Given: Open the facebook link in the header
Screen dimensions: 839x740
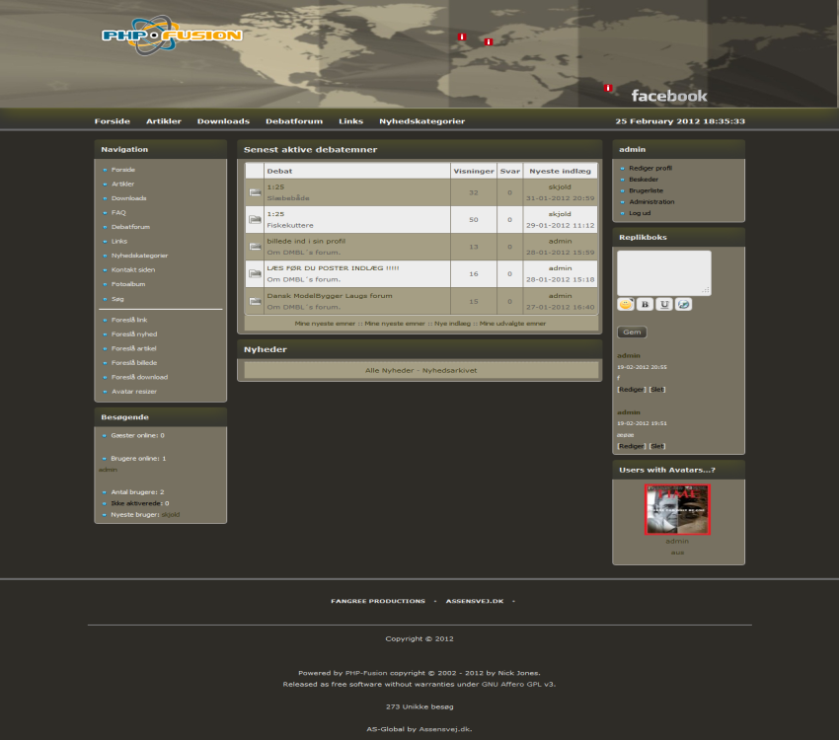Looking at the screenshot, I should pos(668,96).
